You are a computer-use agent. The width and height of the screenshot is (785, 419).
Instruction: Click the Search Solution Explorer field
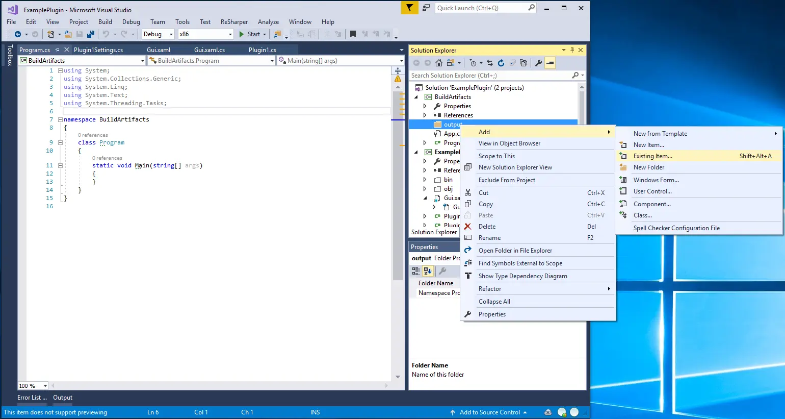point(490,75)
